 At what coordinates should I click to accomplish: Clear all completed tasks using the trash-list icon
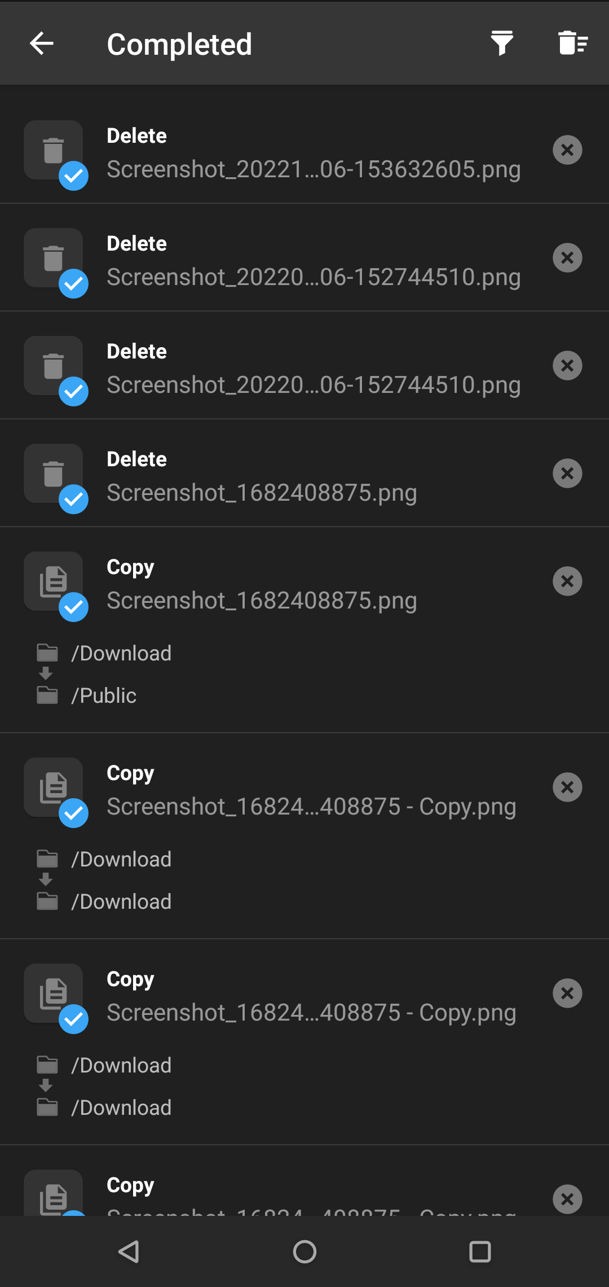coord(573,43)
